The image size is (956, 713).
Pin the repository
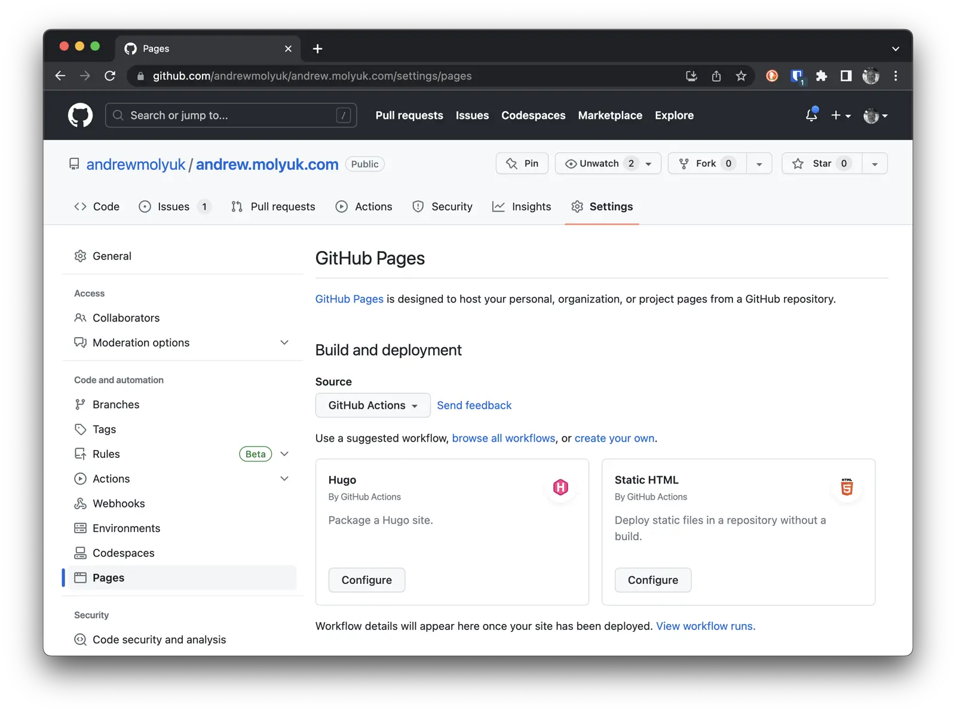(x=522, y=163)
